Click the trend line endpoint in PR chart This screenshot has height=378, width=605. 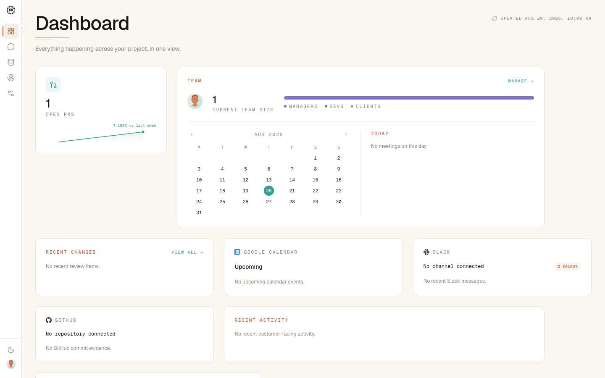coord(143,132)
